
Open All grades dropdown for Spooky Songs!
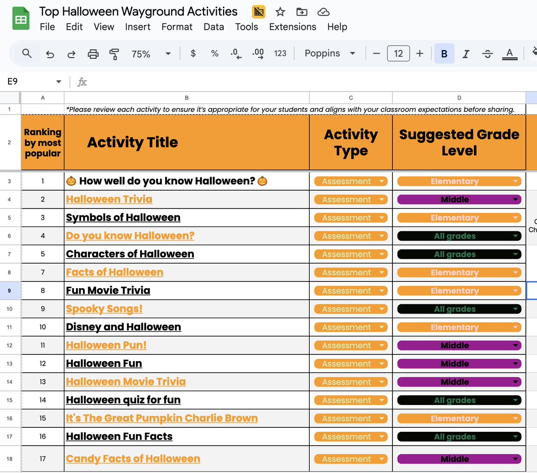(459, 309)
